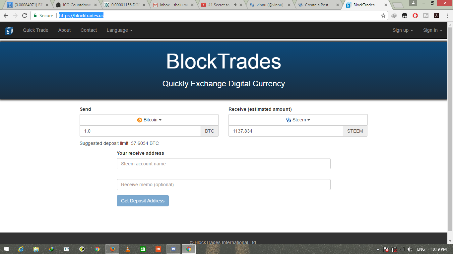
Task: Show hidden tray icons arrow
Action: pyautogui.click(x=378, y=249)
